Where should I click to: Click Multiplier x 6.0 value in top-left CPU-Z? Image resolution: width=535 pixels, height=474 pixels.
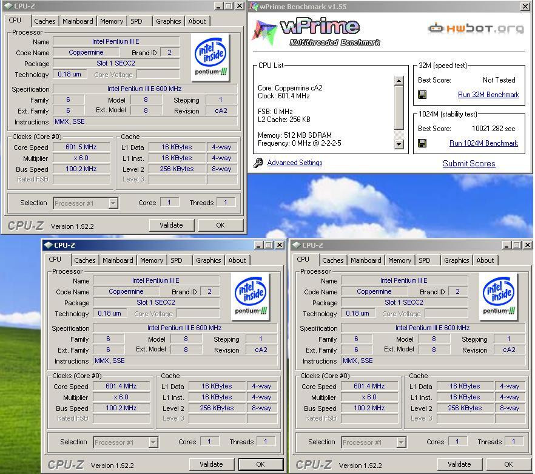click(81, 158)
